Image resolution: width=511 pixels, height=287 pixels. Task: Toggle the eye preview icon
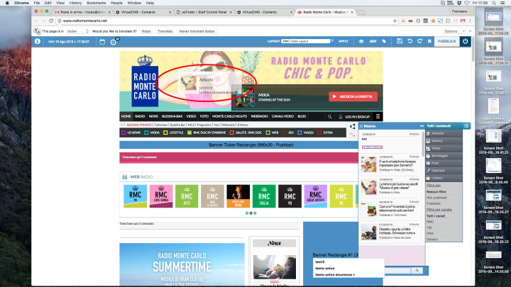(x=361, y=42)
